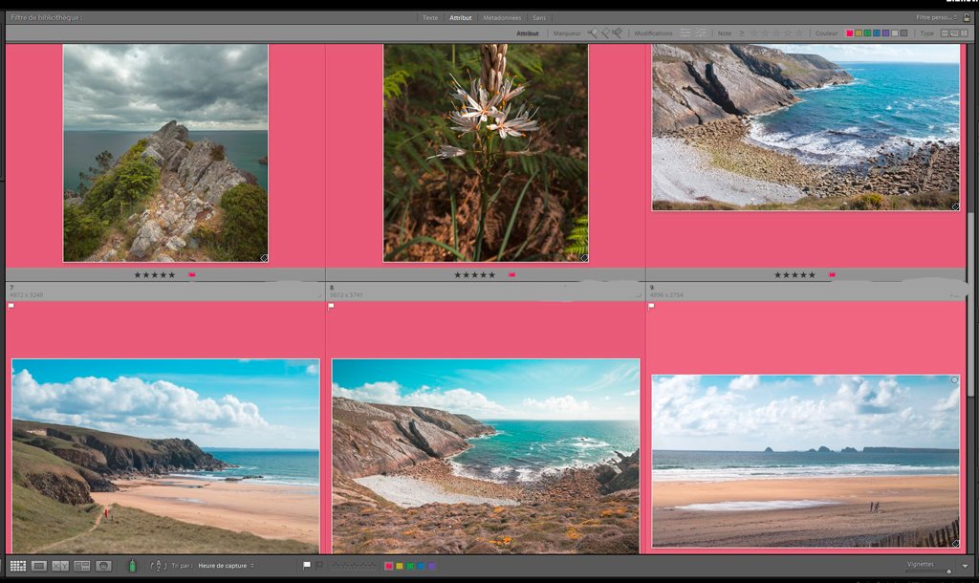
Task: Filter by green color label
Action: (867, 33)
